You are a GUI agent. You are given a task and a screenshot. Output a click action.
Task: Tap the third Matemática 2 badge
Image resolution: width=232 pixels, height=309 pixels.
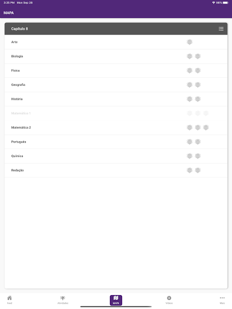[206, 127]
